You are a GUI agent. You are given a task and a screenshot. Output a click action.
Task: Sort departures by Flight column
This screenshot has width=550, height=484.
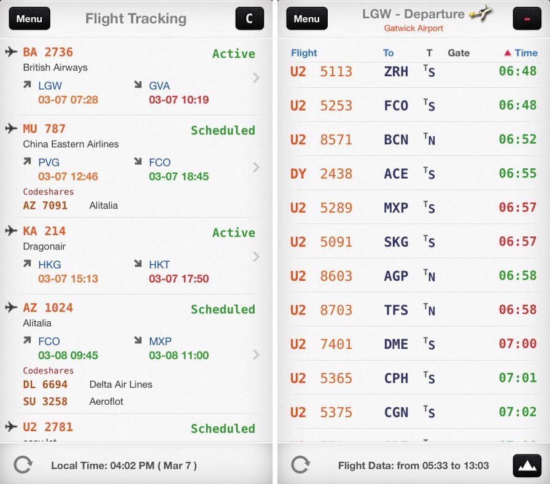point(304,53)
